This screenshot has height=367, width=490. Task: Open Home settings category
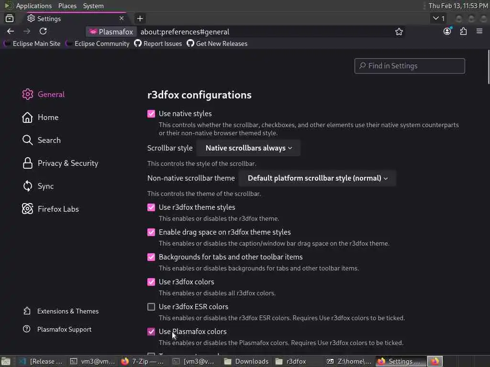tap(40, 118)
